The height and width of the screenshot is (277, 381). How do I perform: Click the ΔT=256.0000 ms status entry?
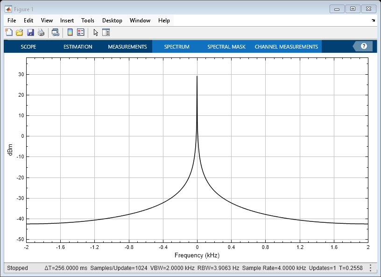pyautogui.click(x=66, y=268)
